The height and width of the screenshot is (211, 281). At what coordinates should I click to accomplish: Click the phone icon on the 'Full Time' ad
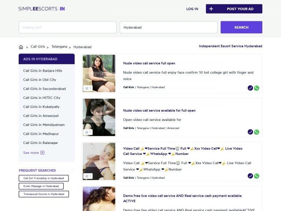[x=250, y=176]
